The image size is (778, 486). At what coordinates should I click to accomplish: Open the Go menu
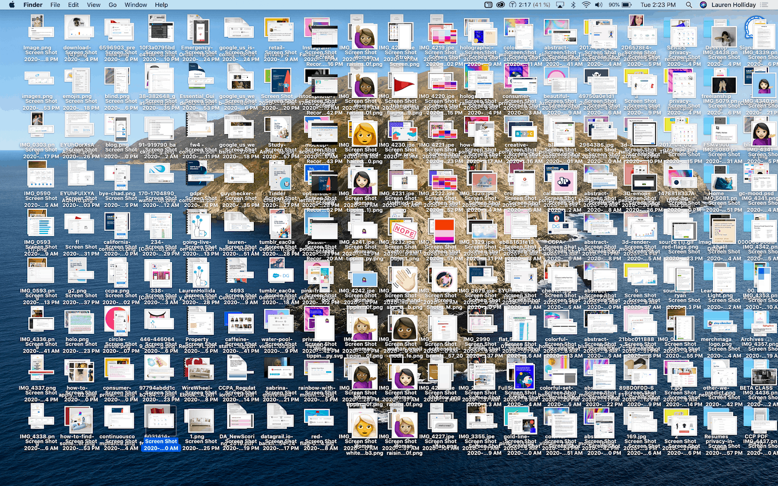coord(114,5)
